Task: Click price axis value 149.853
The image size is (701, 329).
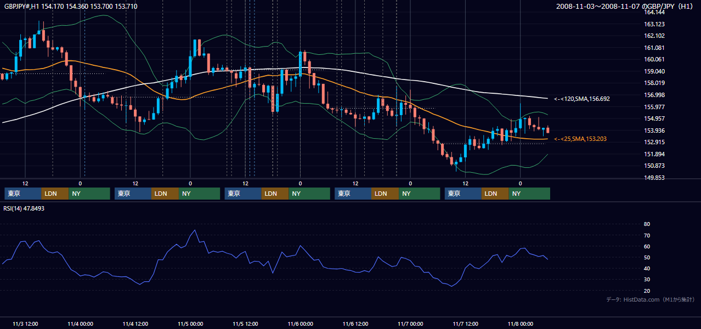Action: click(654, 178)
